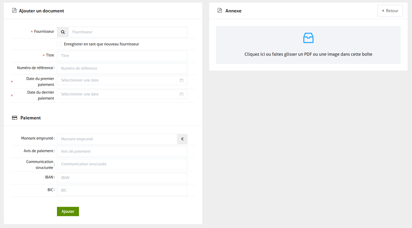Click the supplier search magnifier icon

point(63,32)
